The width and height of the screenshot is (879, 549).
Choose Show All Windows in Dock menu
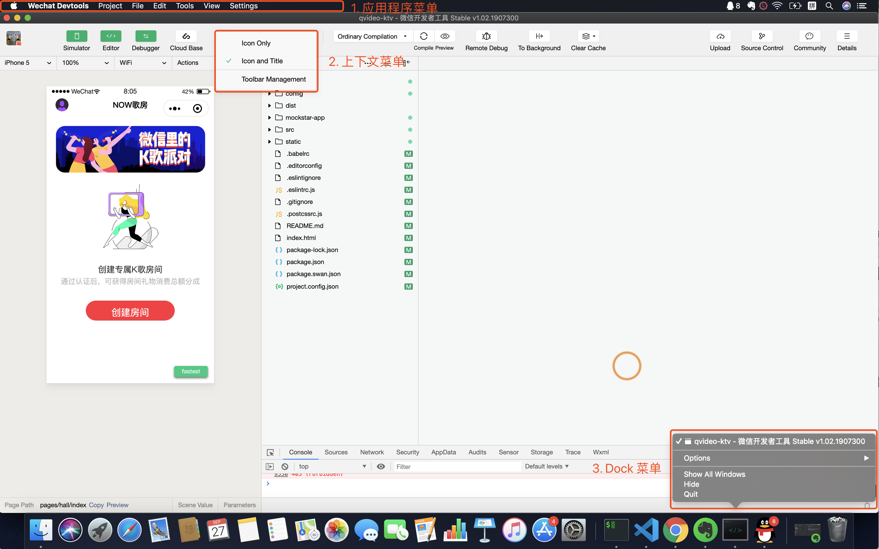point(774,474)
